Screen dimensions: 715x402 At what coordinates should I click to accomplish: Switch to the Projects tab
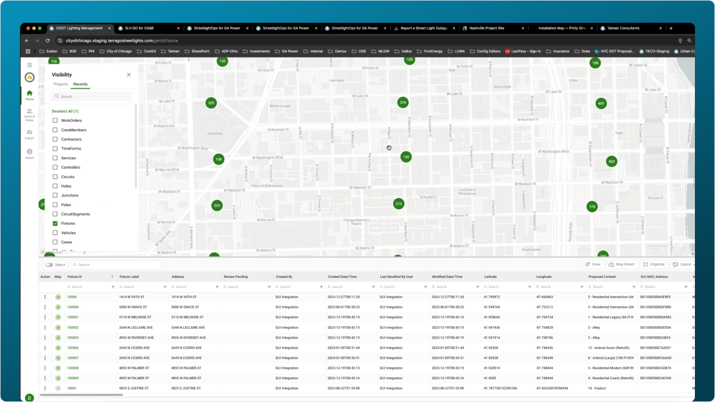(61, 84)
